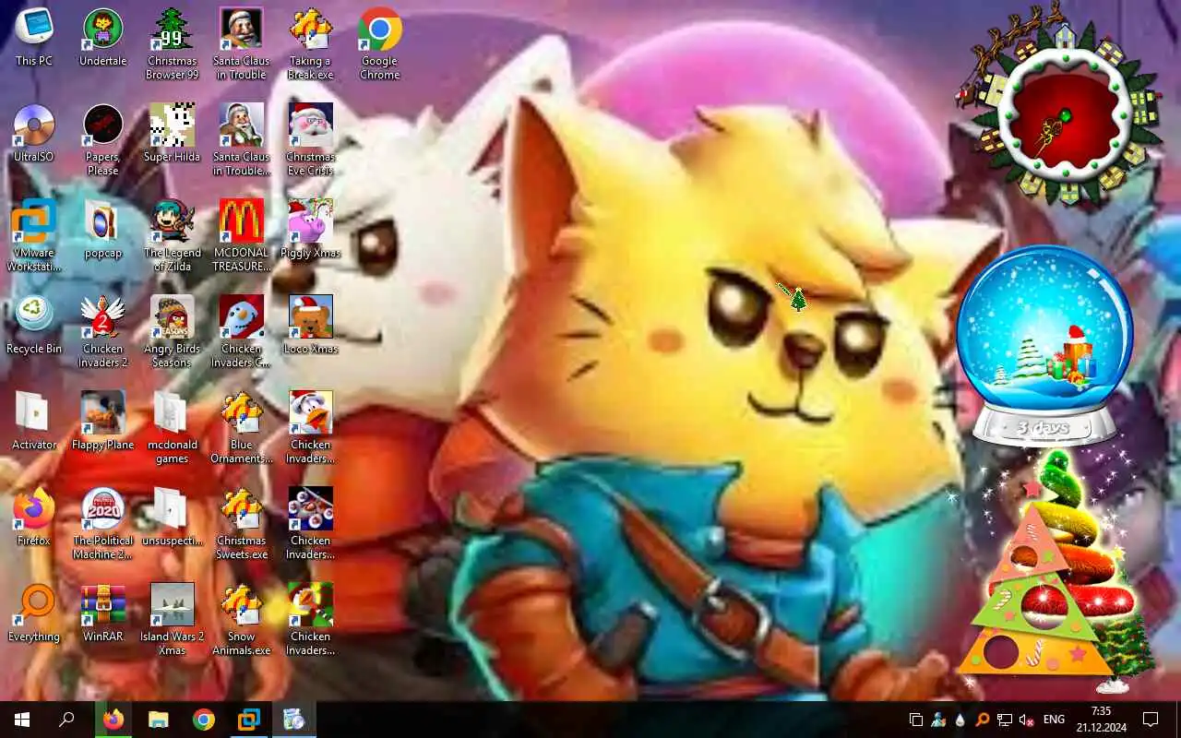Open the Loco Xmas shortcut

pos(311,327)
